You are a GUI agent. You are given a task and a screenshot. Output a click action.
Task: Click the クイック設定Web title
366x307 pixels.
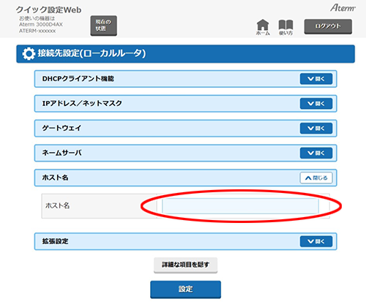click(x=49, y=10)
